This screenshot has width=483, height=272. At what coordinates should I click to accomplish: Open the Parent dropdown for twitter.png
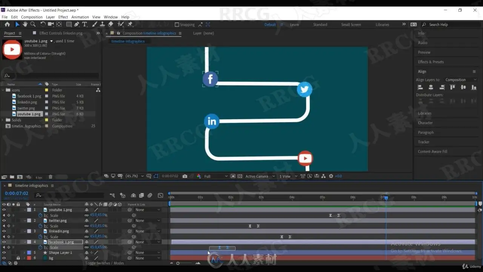click(x=148, y=221)
